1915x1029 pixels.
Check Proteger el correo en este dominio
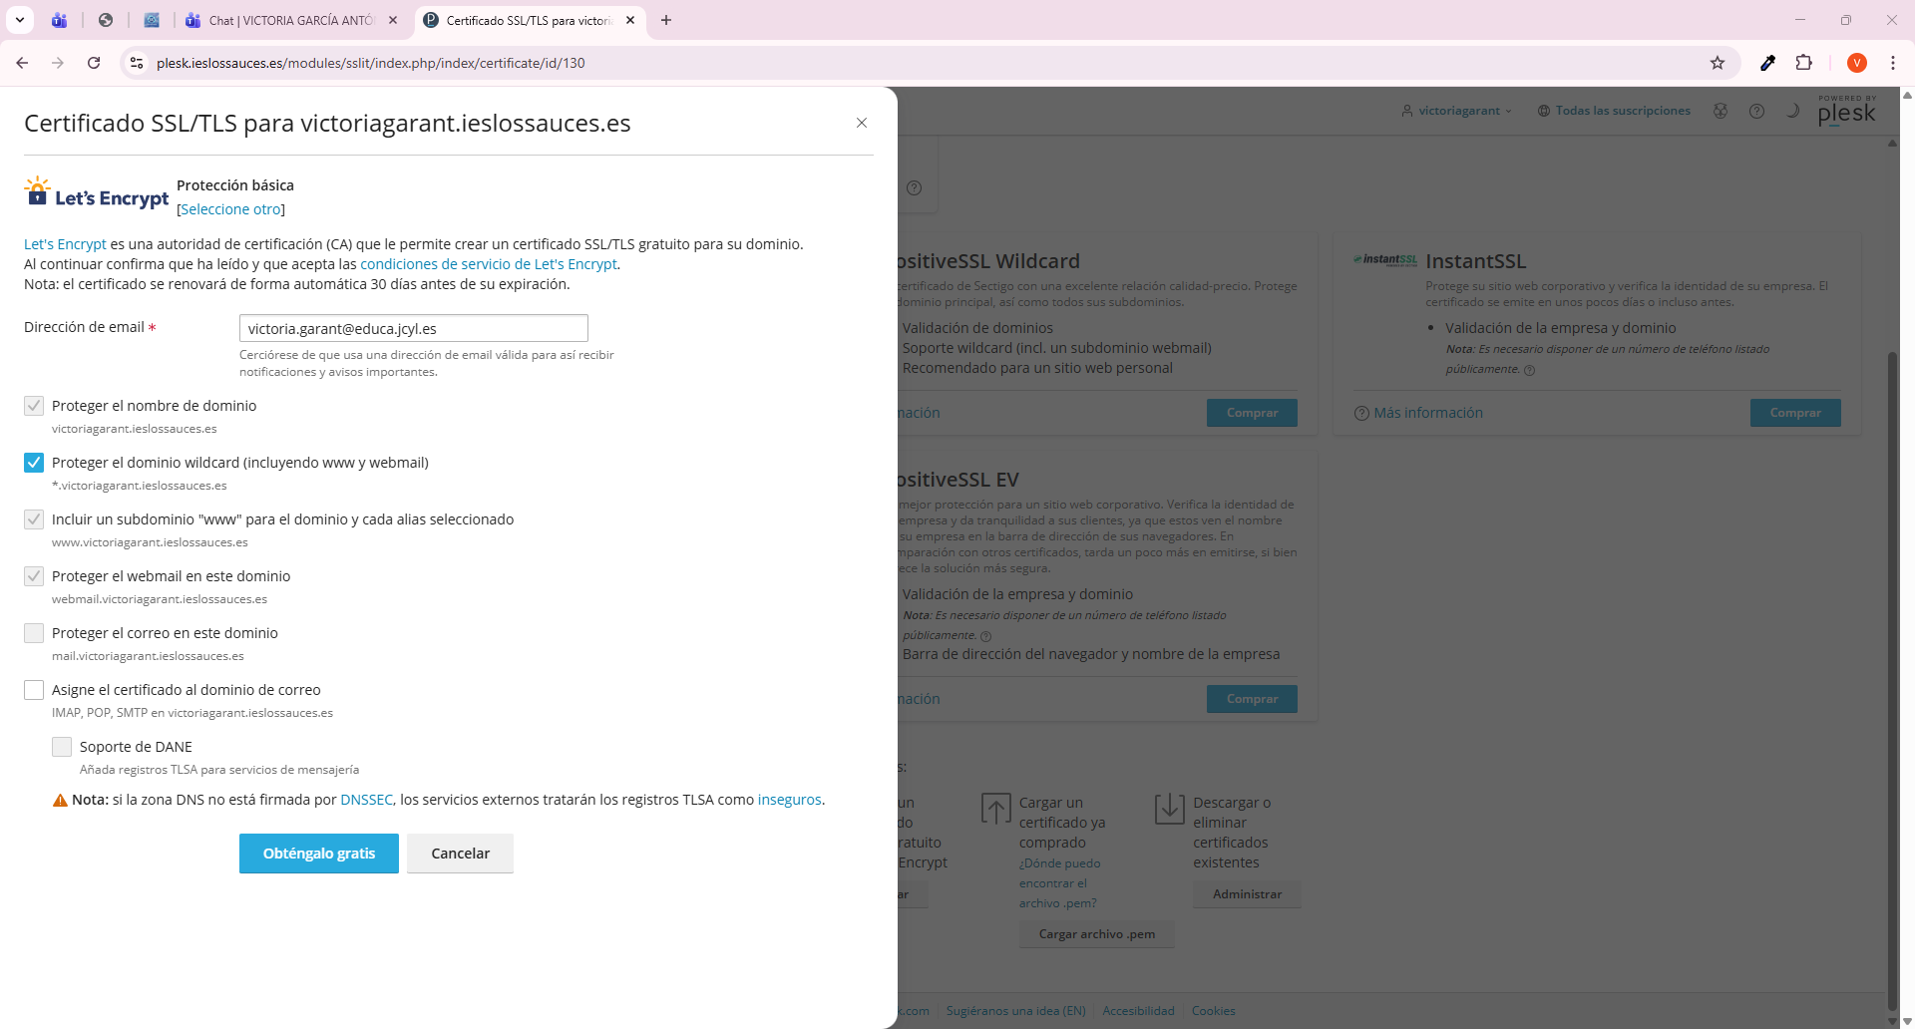point(34,633)
